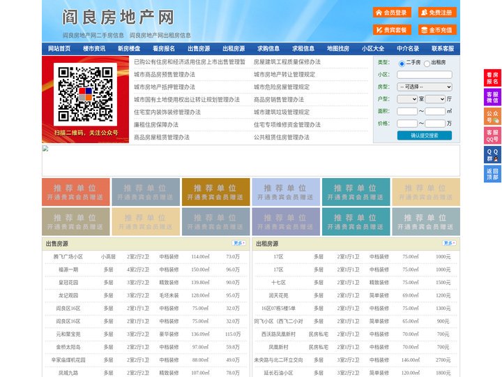This screenshot has height=377, width=502.
Task: Open the 西沃路凤凰新村 rental listing
Action: pos(278,334)
